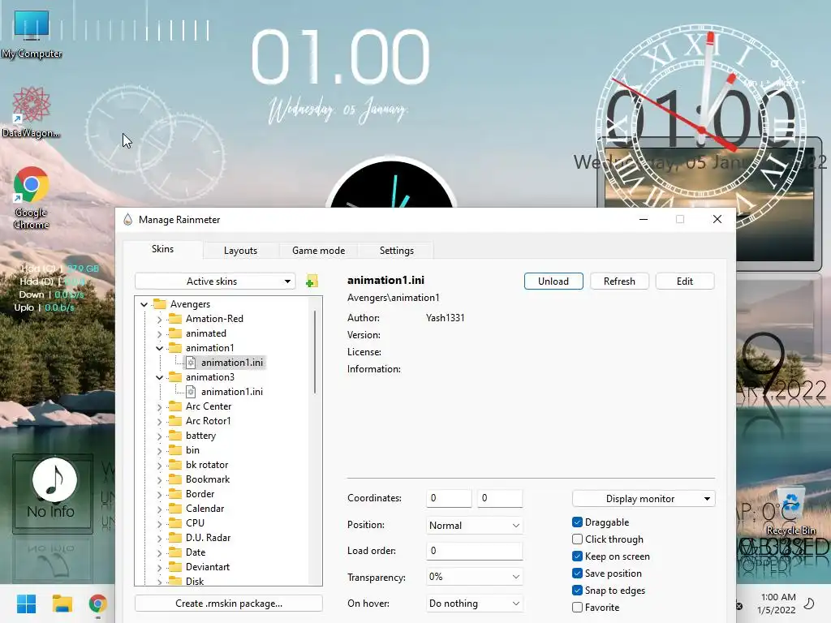Click the skin tree vertical scrollbar

(316, 352)
